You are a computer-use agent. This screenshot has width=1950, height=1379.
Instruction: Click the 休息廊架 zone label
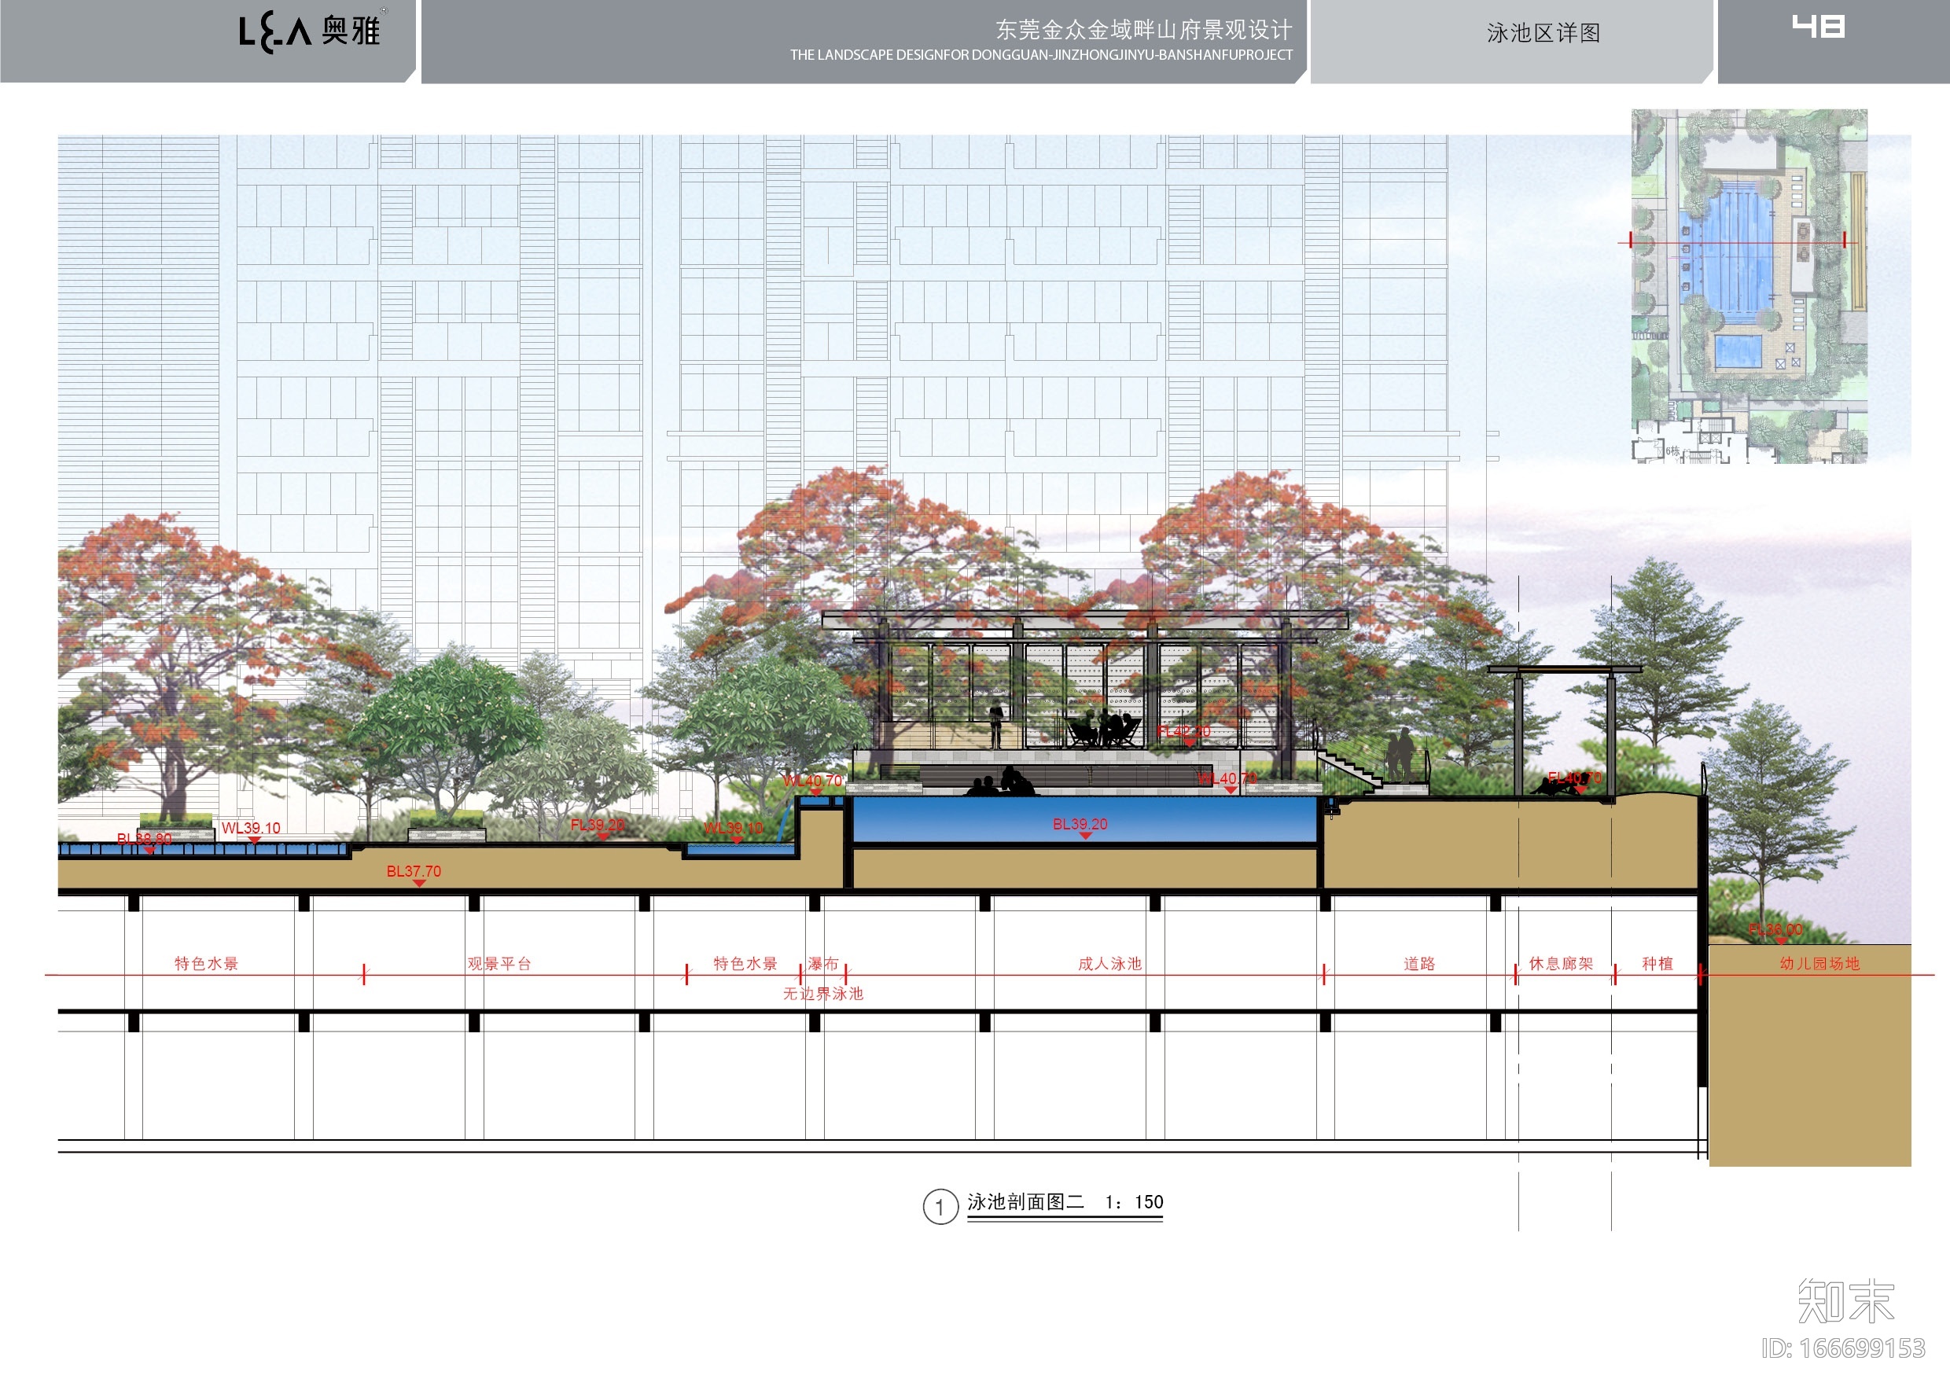(x=1561, y=964)
